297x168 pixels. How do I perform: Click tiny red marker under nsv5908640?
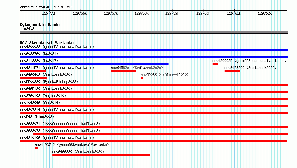pyautogui.click(x=142, y=78)
